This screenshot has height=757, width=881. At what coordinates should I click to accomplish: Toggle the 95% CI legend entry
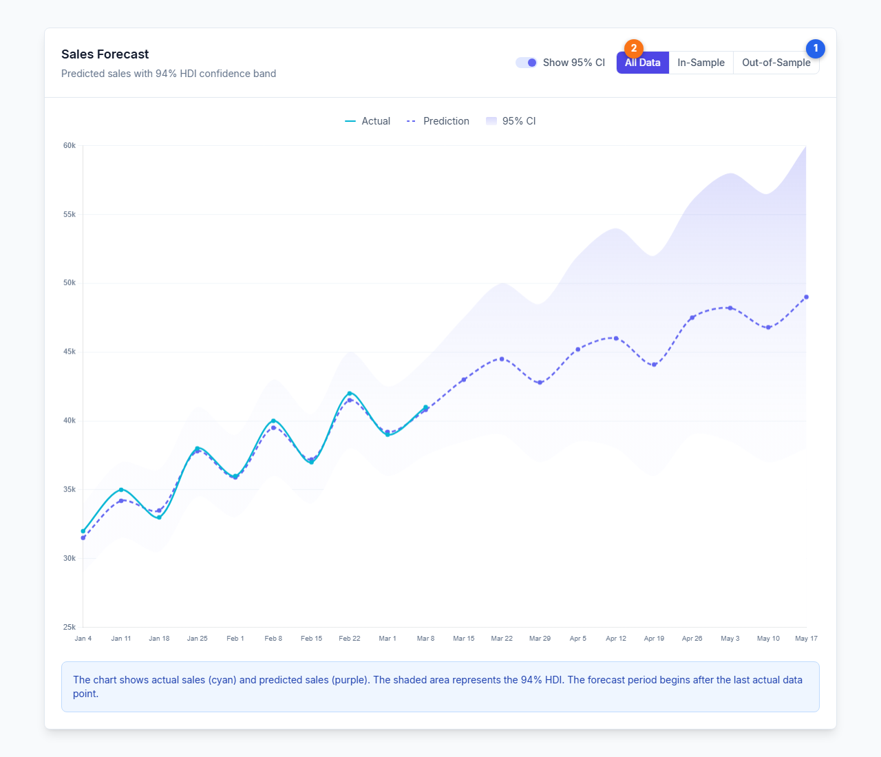point(511,121)
